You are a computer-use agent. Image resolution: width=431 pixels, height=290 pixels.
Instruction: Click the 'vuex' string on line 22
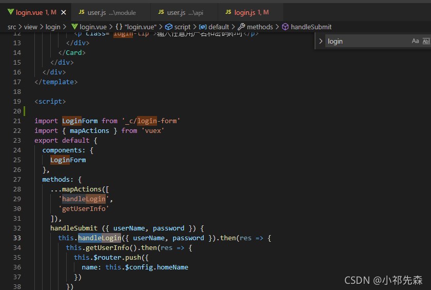pos(153,131)
